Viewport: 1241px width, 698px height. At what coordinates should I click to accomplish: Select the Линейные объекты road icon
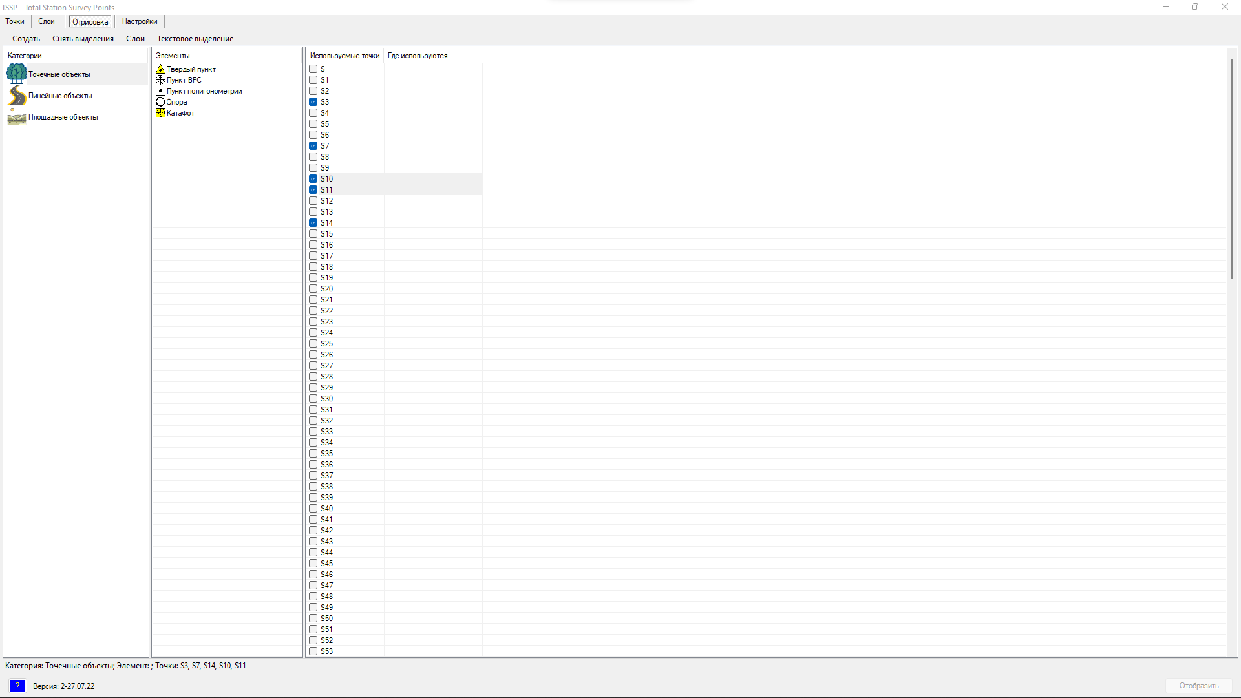(17, 96)
